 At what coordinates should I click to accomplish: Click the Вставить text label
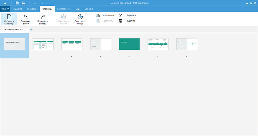pyautogui.click(x=108, y=21)
